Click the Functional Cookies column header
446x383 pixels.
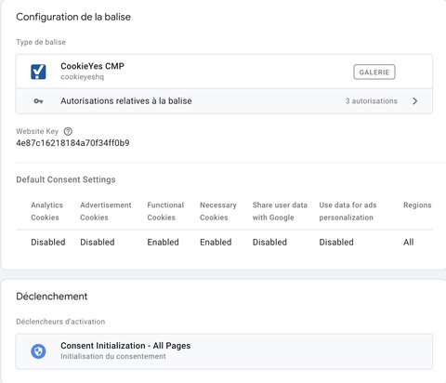coord(165,211)
